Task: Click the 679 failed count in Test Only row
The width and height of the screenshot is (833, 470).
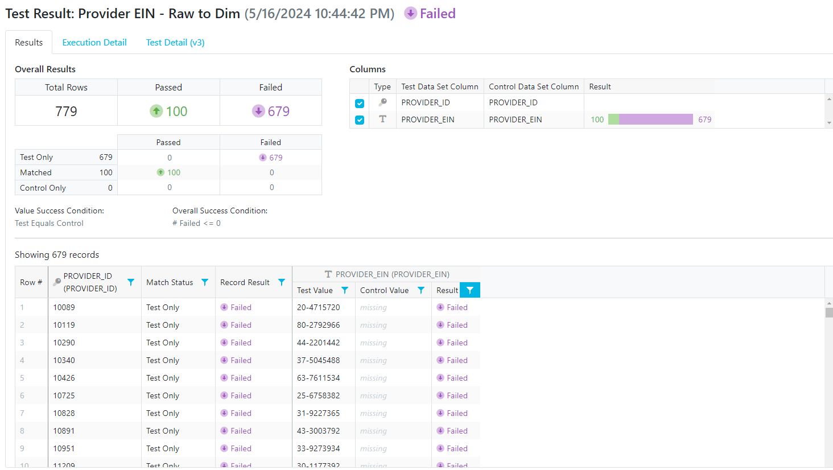Action: coord(276,158)
